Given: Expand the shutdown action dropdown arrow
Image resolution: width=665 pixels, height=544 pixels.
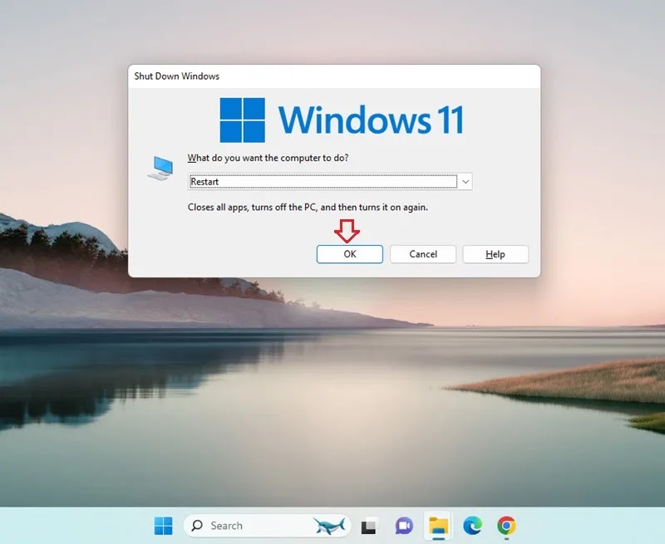Looking at the screenshot, I should [x=465, y=182].
